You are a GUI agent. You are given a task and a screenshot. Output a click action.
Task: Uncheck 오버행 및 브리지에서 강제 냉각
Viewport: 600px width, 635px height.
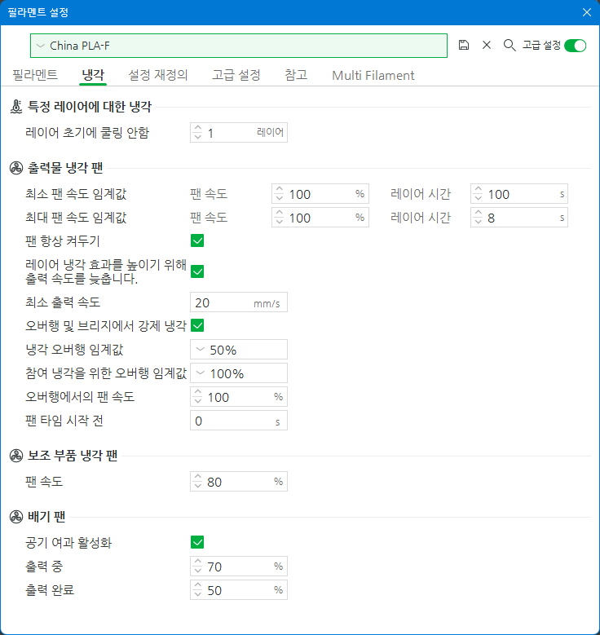click(x=197, y=325)
